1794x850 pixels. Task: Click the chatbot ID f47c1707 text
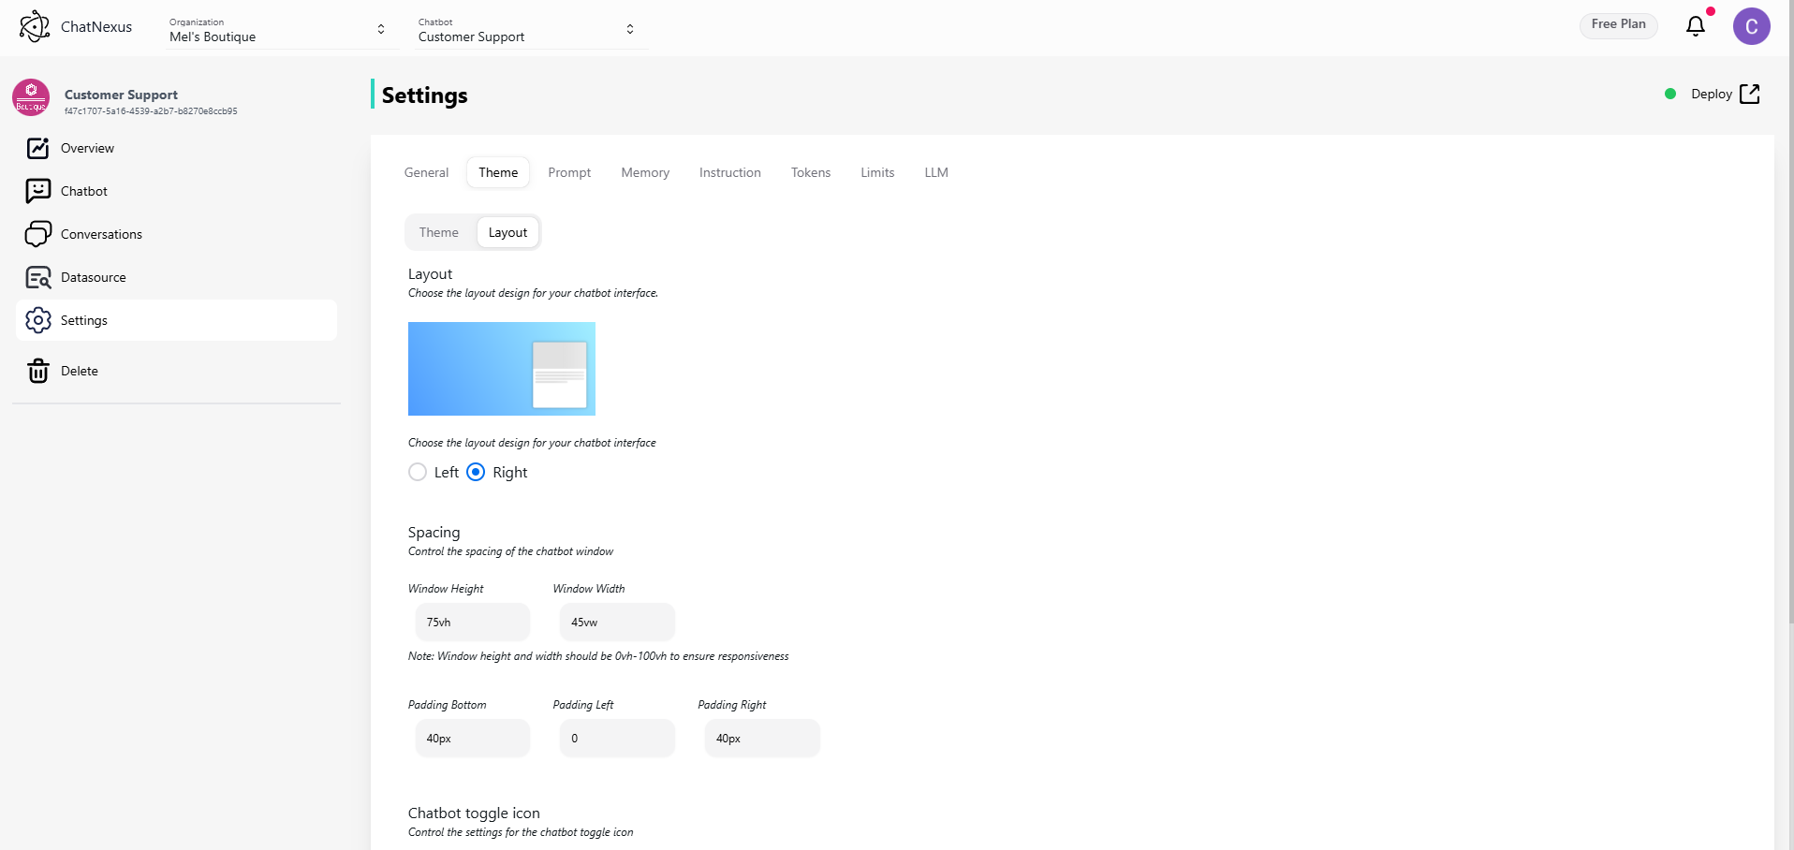(151, 111)
